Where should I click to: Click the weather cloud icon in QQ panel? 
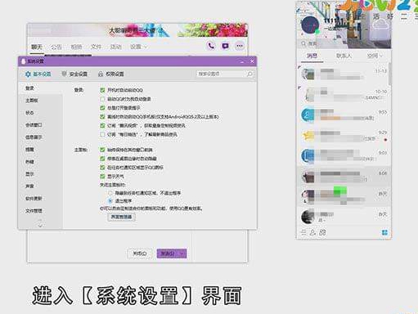[x=381, y=24]
